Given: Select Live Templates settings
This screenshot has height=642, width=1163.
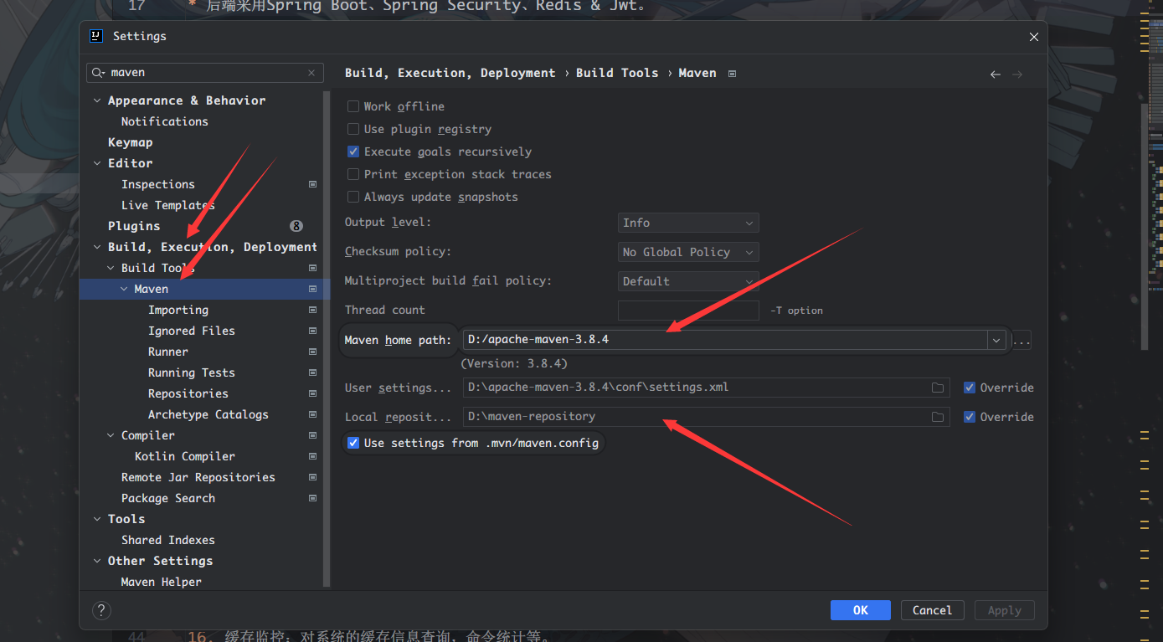Looking at the screenshot, I should pos(167,205).
